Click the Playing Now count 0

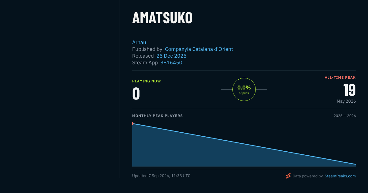pos(136,94)
